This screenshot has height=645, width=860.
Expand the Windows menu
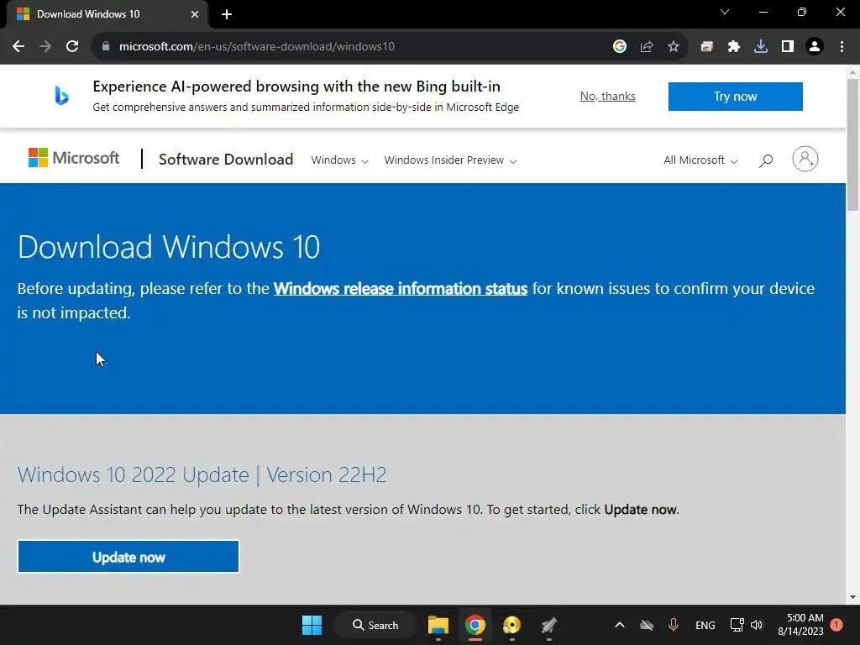click(x=339, y=160)
